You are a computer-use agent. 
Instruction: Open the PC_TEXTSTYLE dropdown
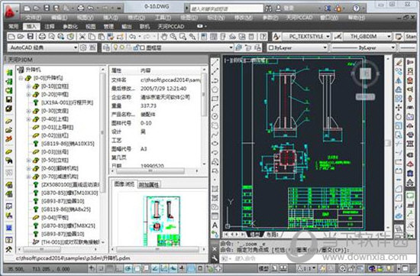click(x=328, y=36)
